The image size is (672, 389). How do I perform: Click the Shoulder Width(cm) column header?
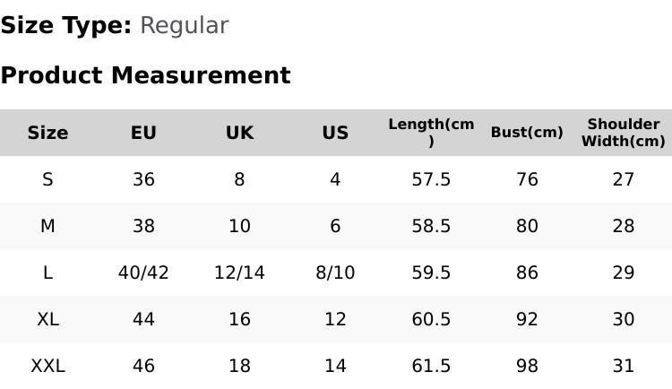click(x=624, y=133)
